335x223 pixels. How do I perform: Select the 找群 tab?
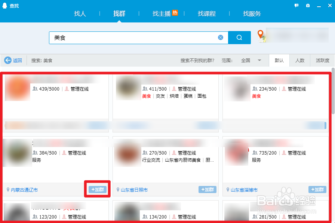(119, 14)
